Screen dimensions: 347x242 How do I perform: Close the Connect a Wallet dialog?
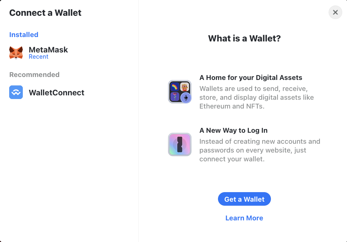(x=335, y=12)
